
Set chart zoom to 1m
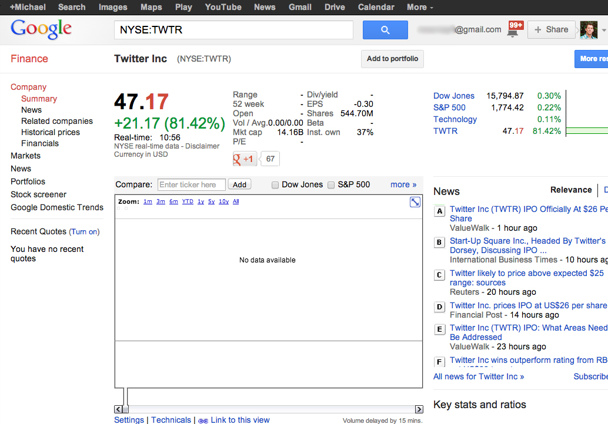point(148,201)
